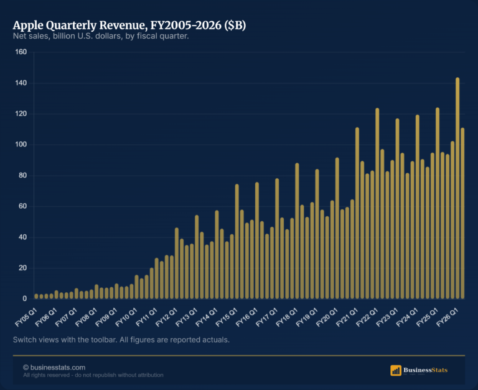Select the subtitle 'Net sales, billion U.S. dollars'
Image resolution: width=478 pixels, height=390 pixels.
(101, 36)
